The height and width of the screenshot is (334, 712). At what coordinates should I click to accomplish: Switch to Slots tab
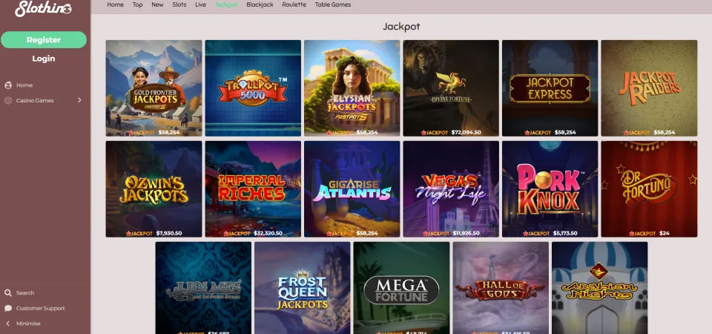179,4
